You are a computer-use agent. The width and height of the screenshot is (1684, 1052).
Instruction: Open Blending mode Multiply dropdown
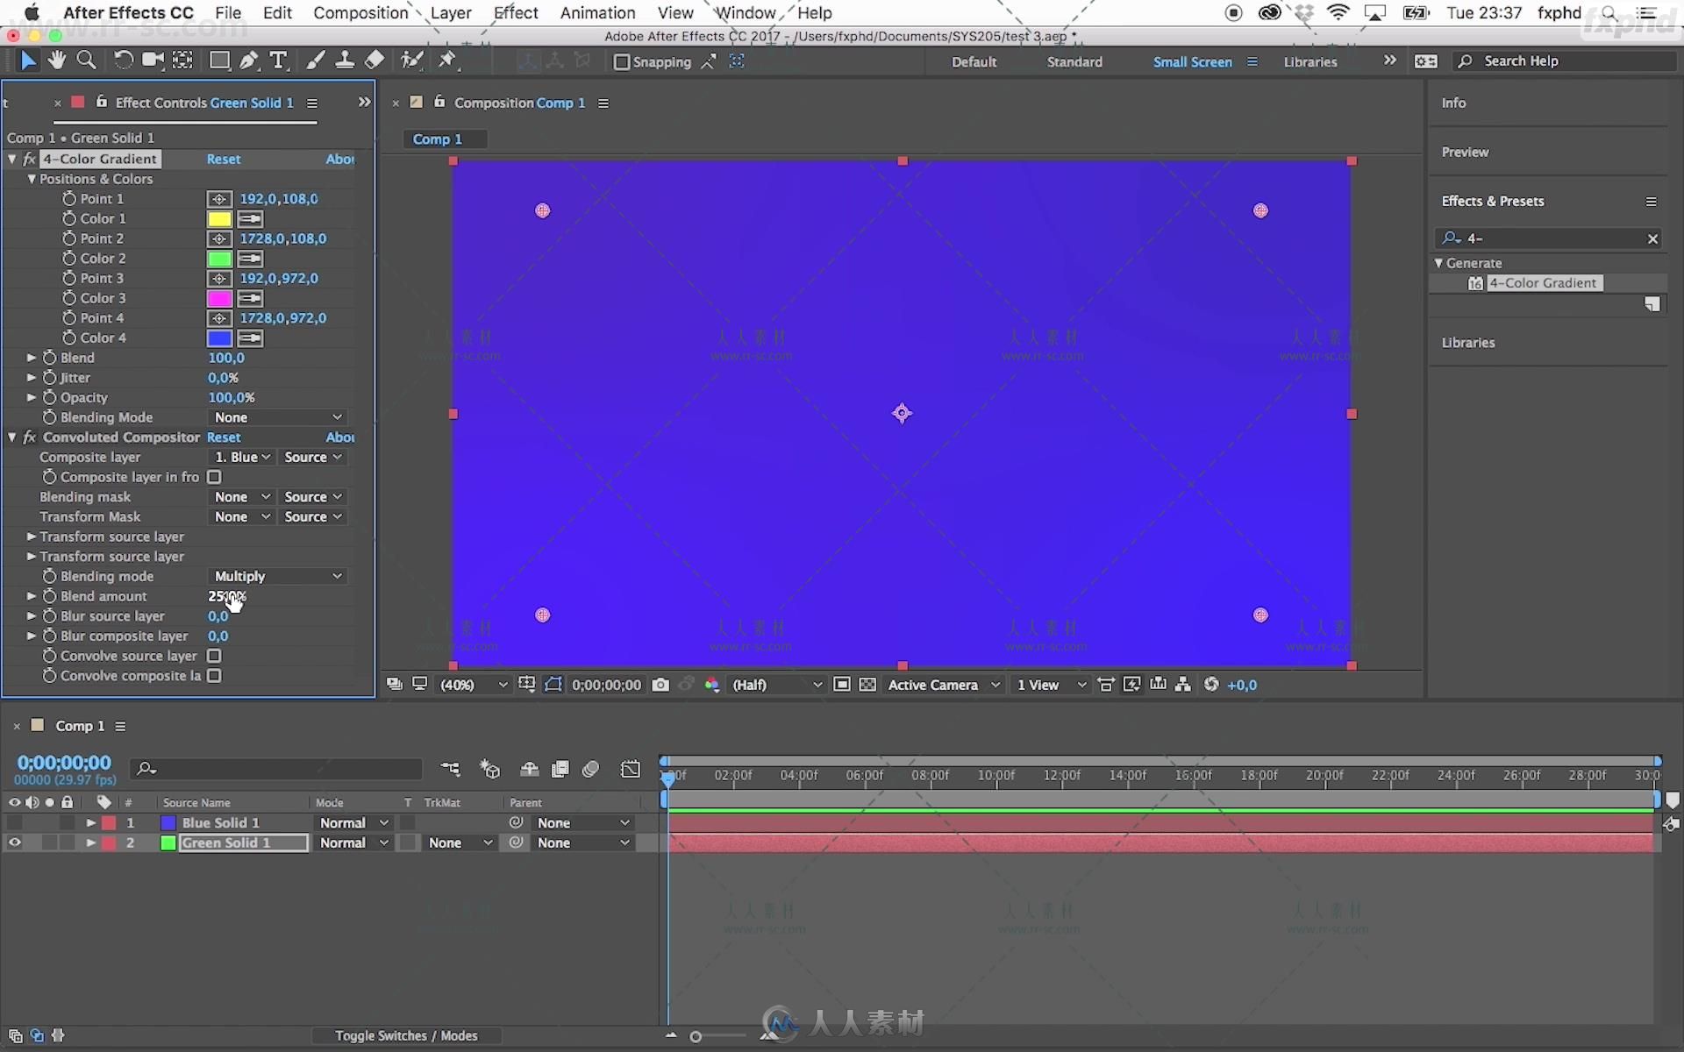tap(277, 576)
